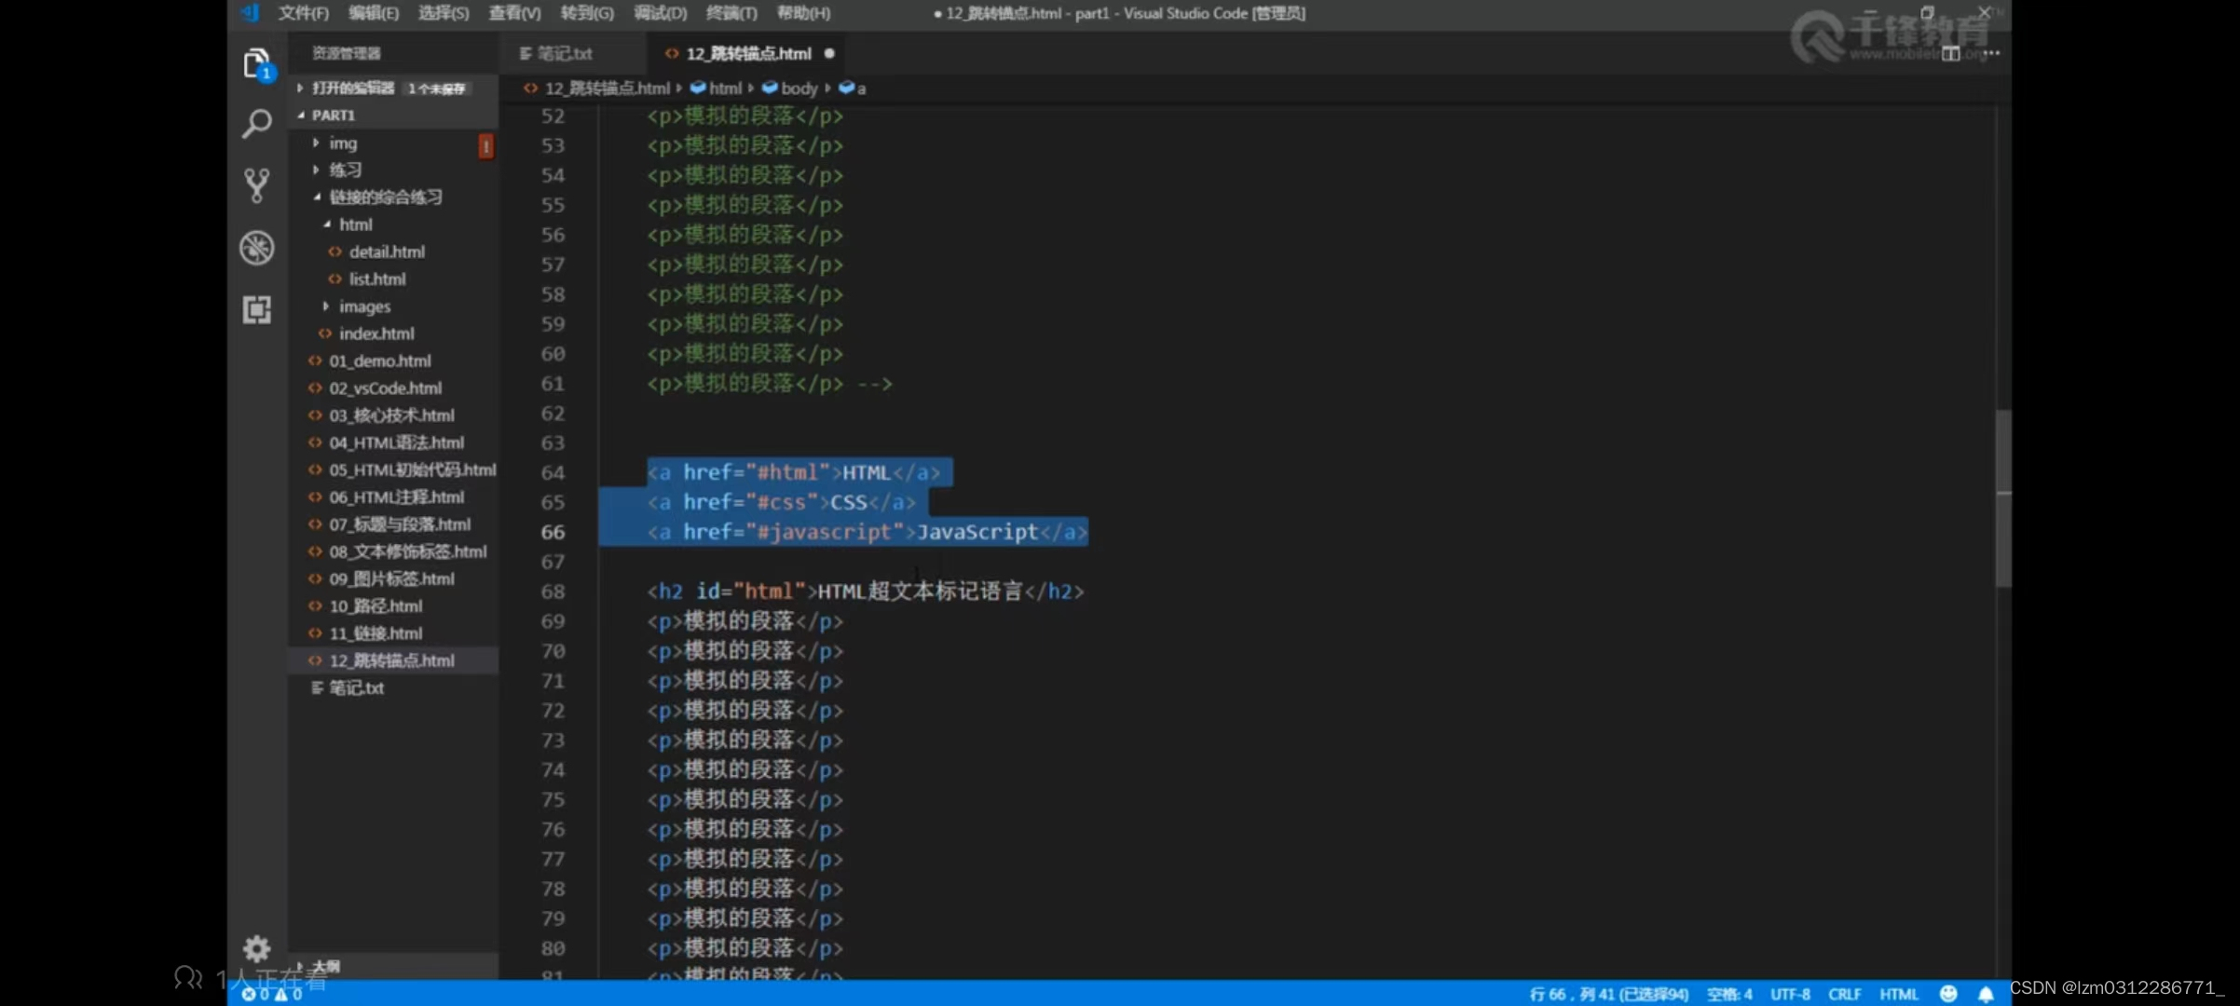Change language mode via HTML status item
Viewport: 2240px width, 1006px height.
[1898, 994]
